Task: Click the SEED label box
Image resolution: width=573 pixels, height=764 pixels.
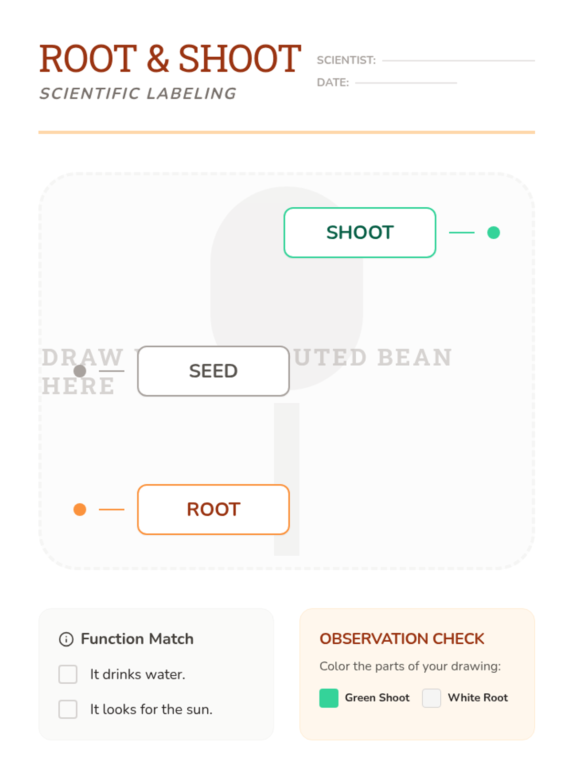Action: pyautogui.click(x=213, y=371)
